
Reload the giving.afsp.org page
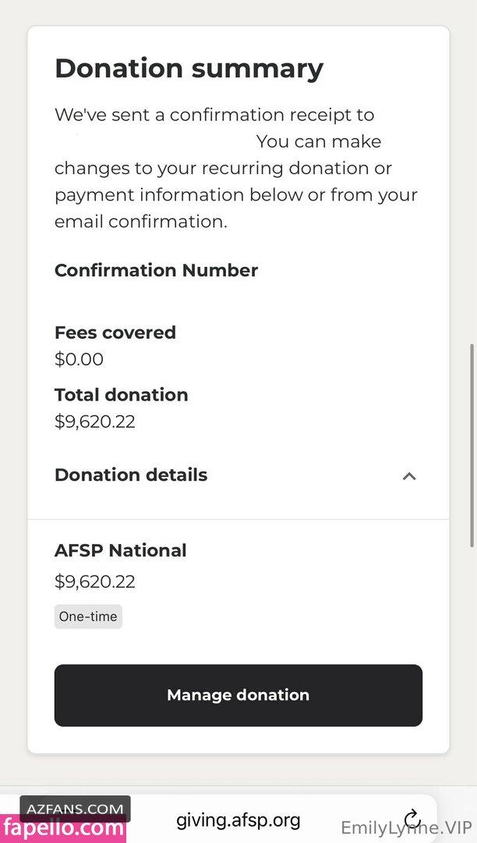tap(412, 818)
